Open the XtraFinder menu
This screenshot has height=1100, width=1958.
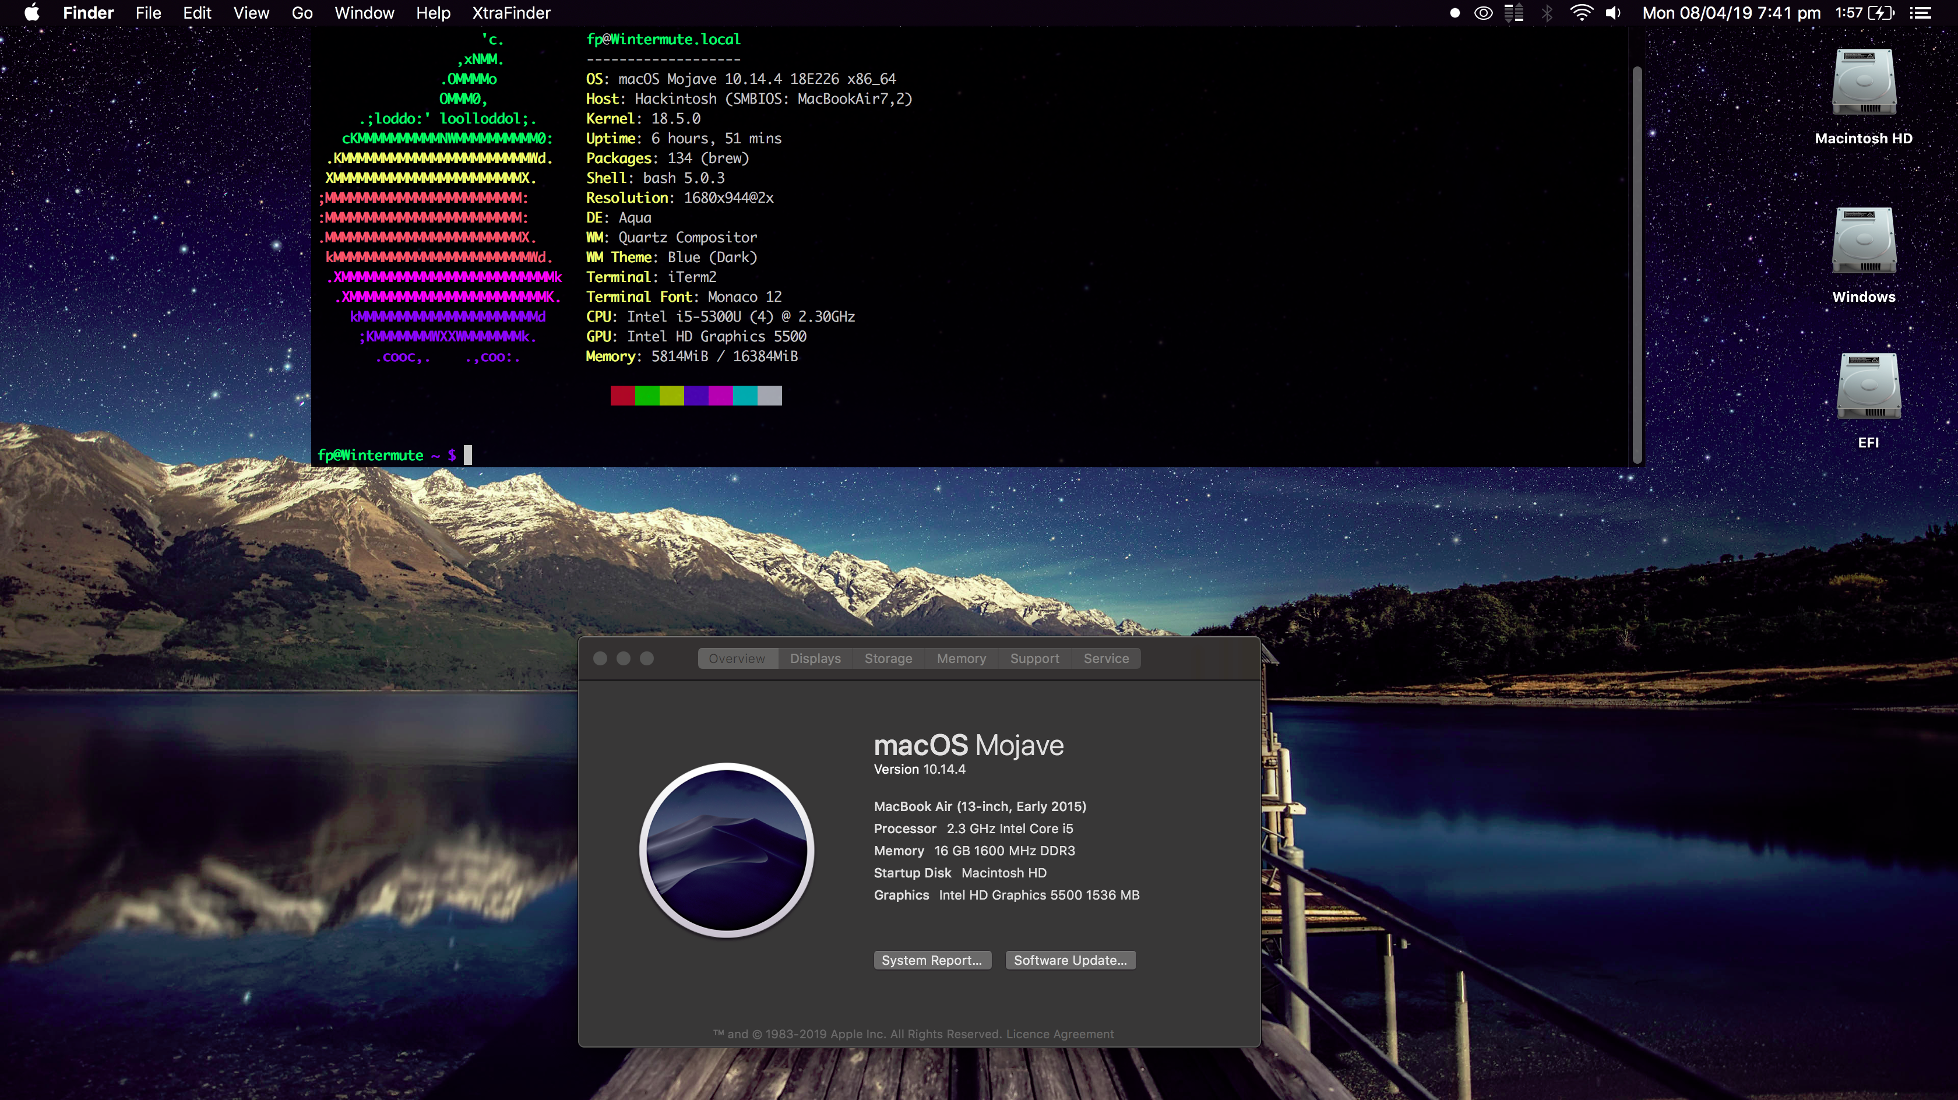click(x=511, y=13)
